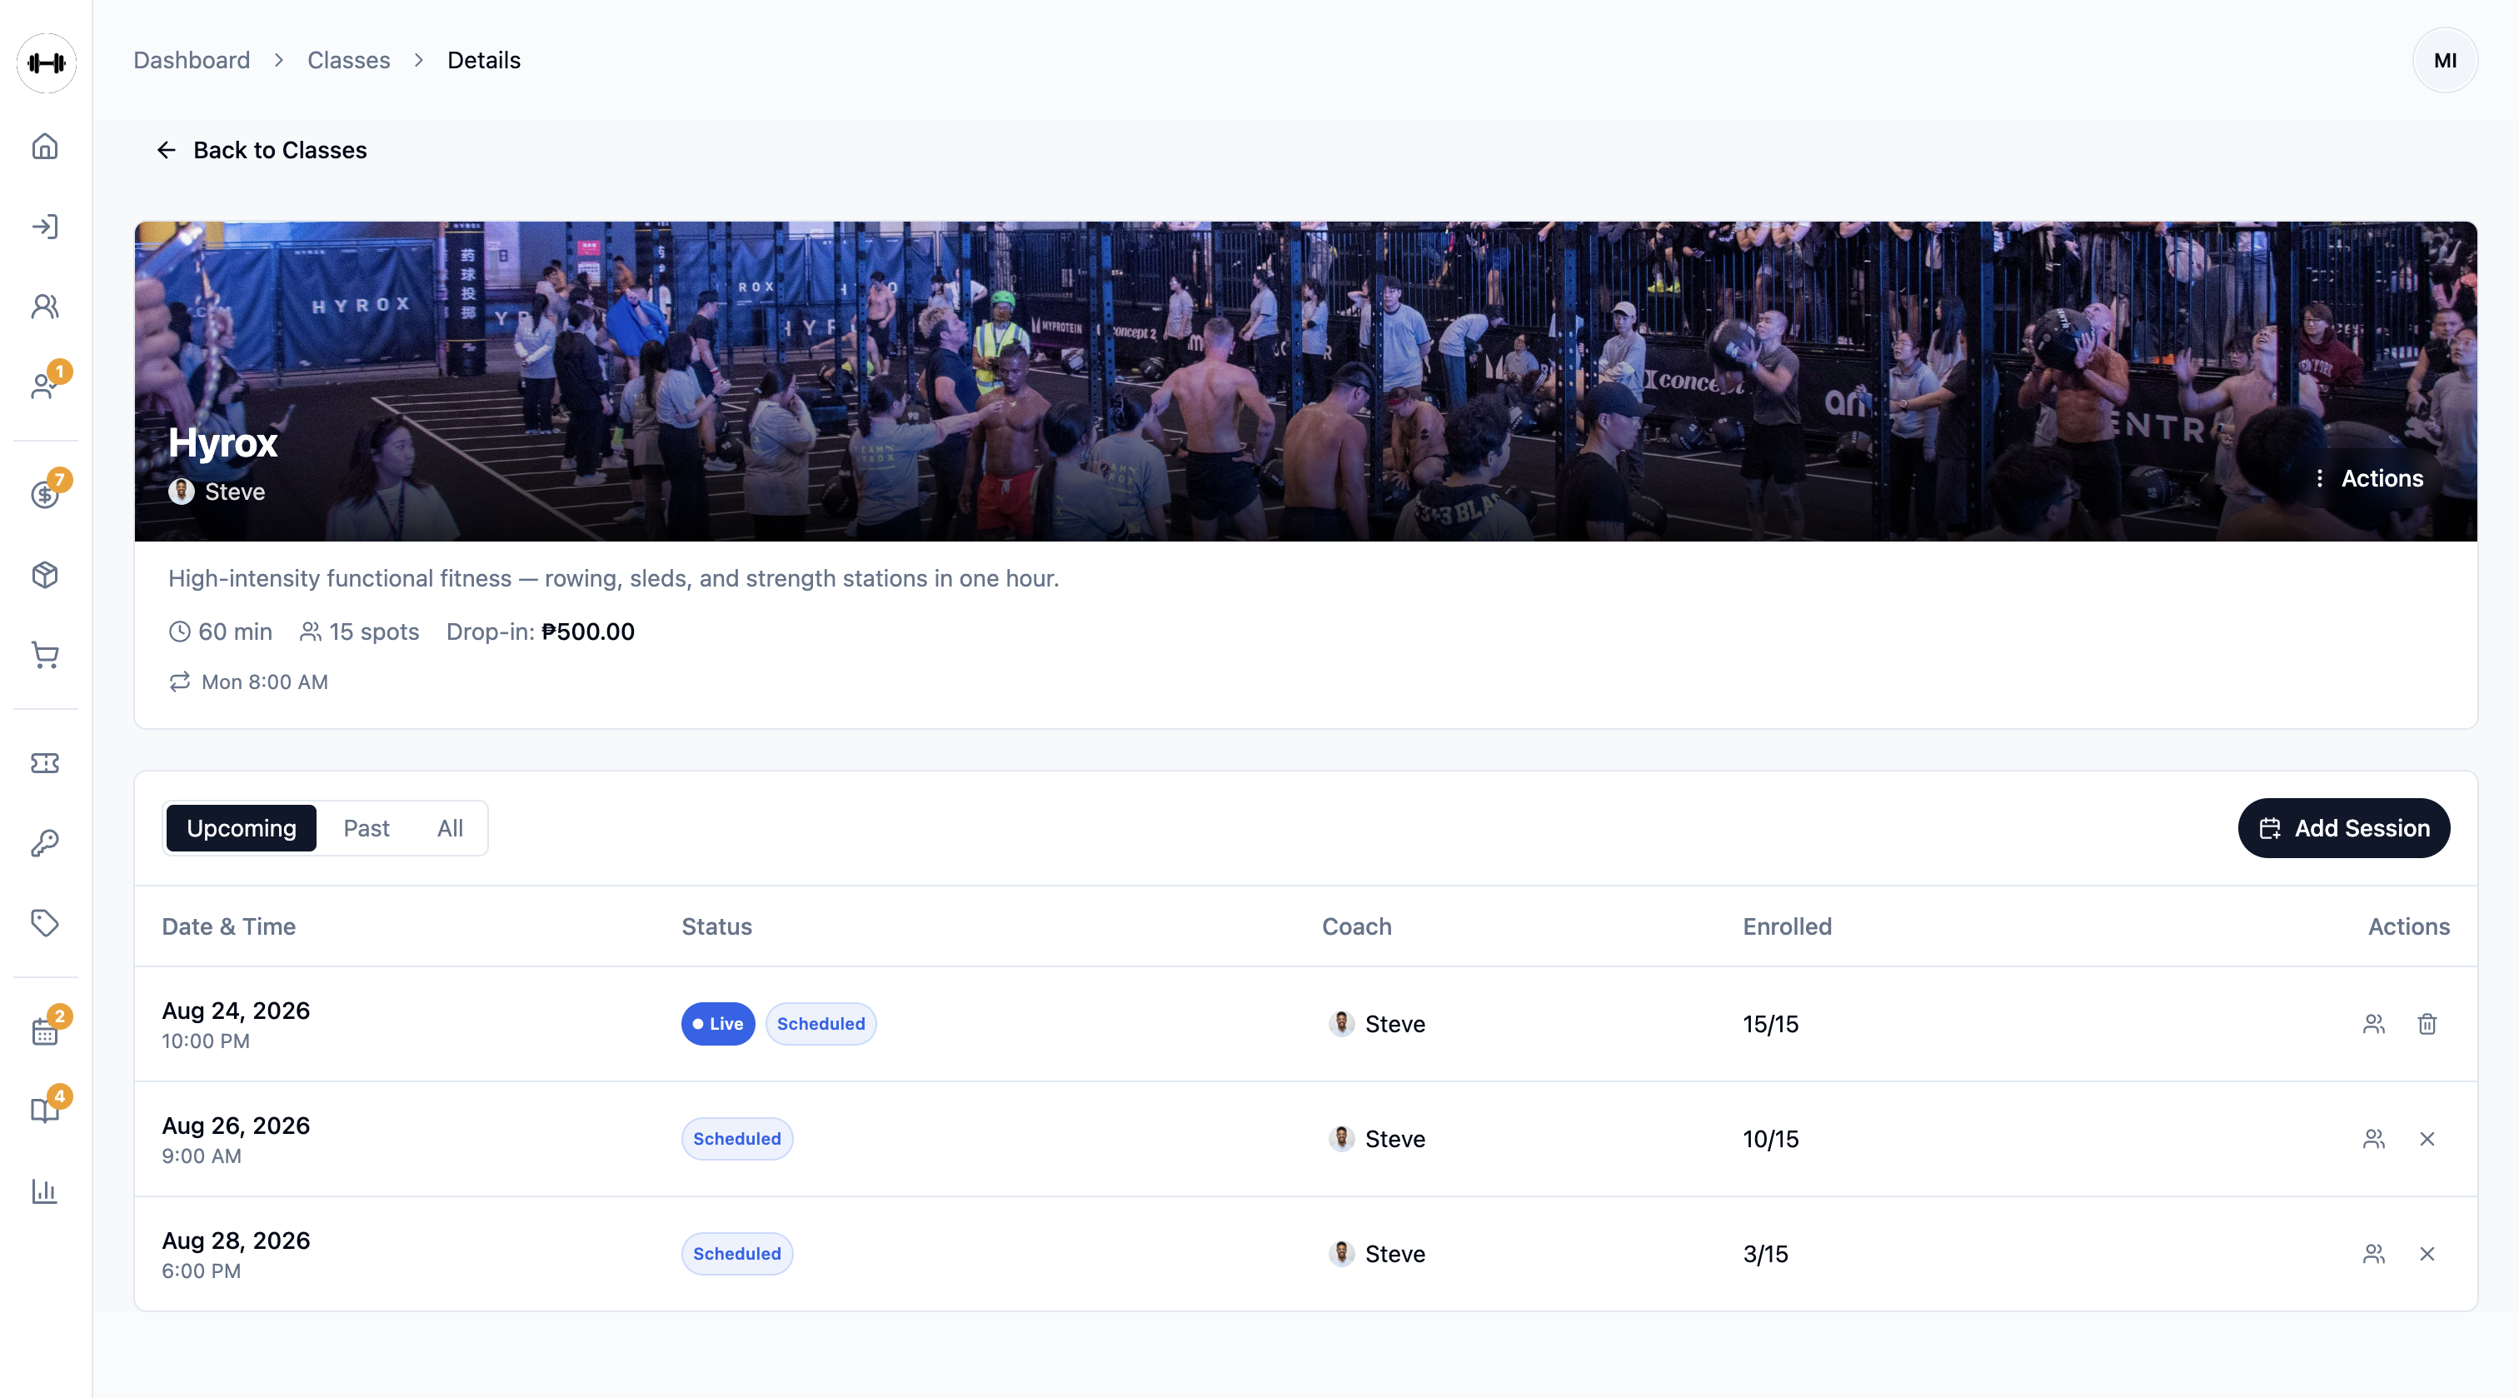Click coach Steve in Aug 28 row
The image size is (2519, 1398).
(1377, 1254)
